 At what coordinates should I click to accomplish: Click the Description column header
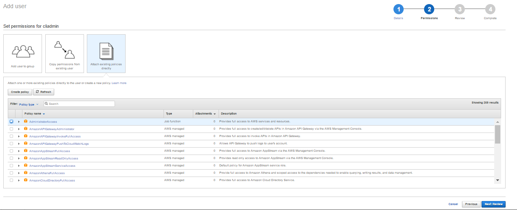pyautogui.click(x=229, y=113)
